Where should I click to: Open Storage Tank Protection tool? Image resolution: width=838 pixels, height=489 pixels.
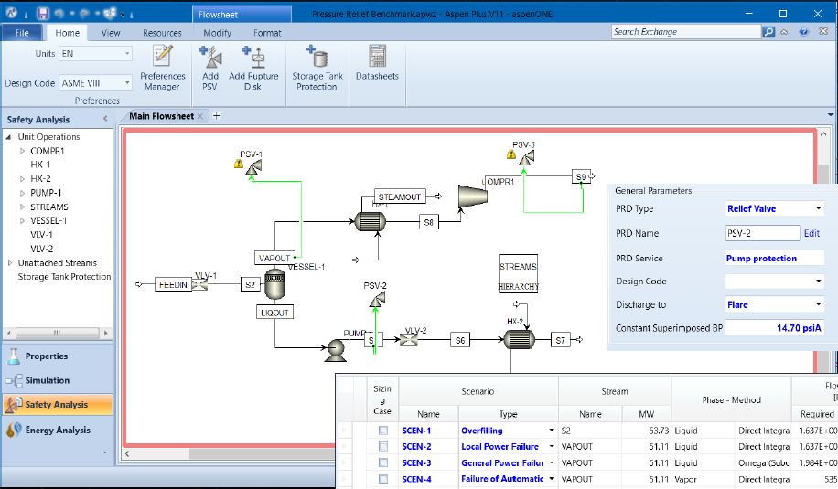[317, 68]
